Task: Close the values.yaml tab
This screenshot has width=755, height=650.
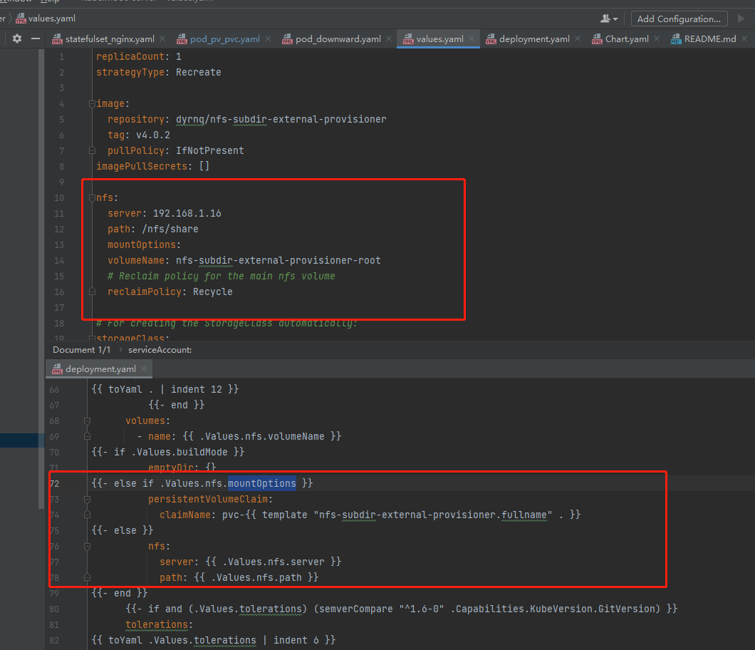Action: (472, 38)
